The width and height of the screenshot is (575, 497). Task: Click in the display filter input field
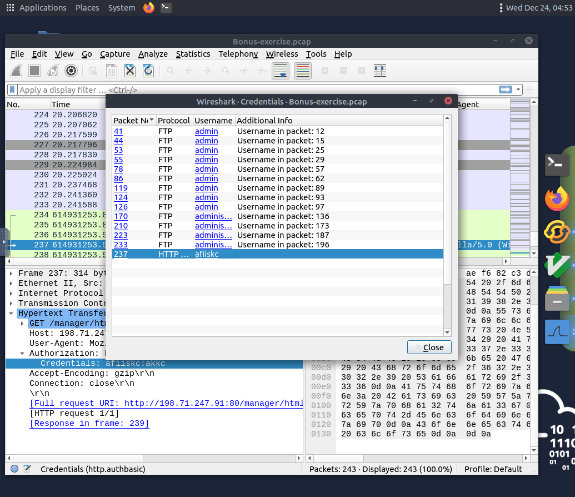(257, 90)
